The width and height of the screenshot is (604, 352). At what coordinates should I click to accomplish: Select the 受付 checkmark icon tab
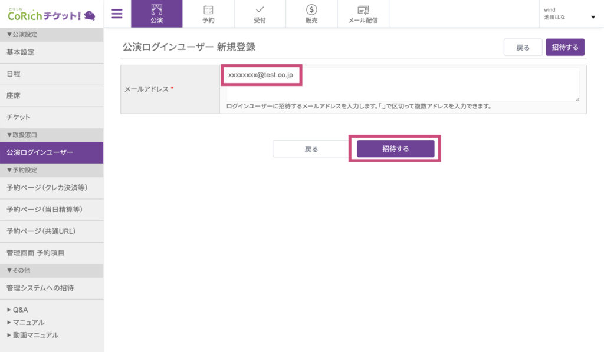pos(260,14)
